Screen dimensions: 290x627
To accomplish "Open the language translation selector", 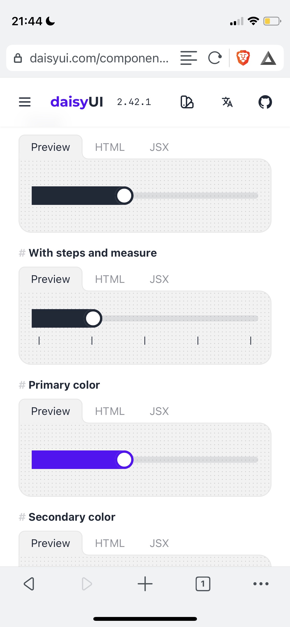I will [227, 102].
